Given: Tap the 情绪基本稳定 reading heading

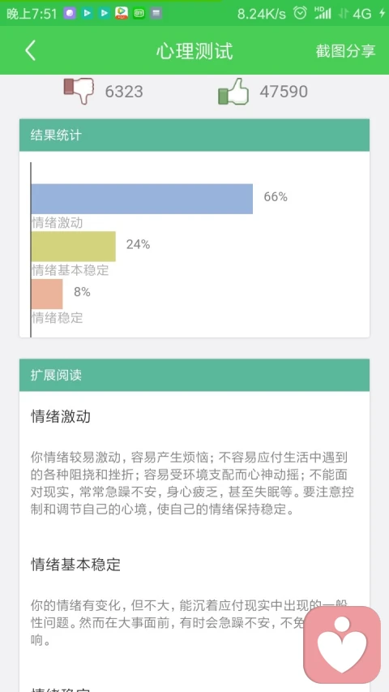Looking at the screenshot, I should 76,565.
